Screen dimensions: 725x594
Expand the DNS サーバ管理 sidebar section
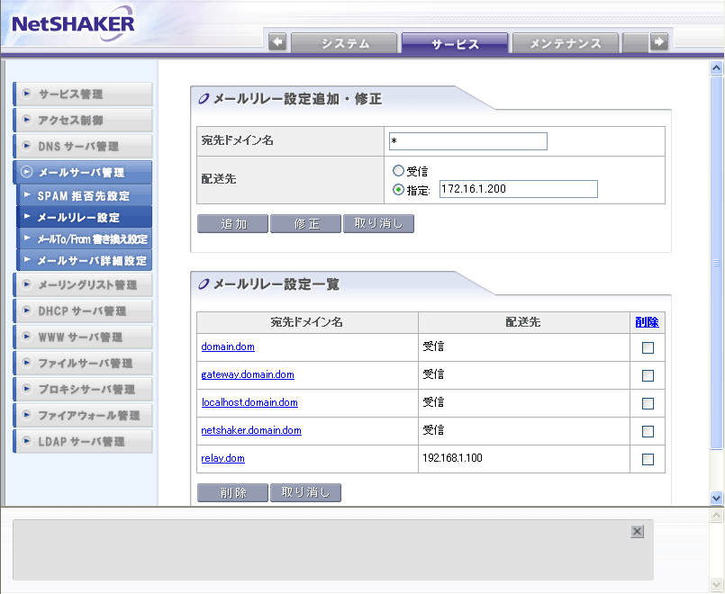(x=83, y=146)
